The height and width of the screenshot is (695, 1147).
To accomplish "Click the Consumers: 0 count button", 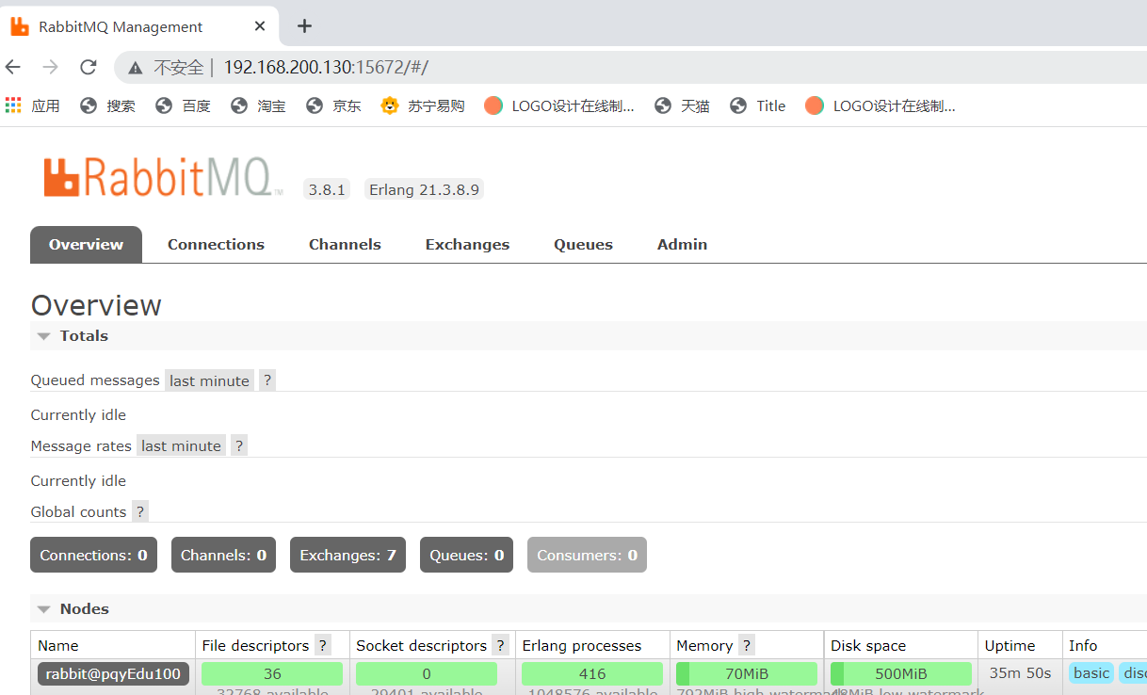I will tap(587, 555).
